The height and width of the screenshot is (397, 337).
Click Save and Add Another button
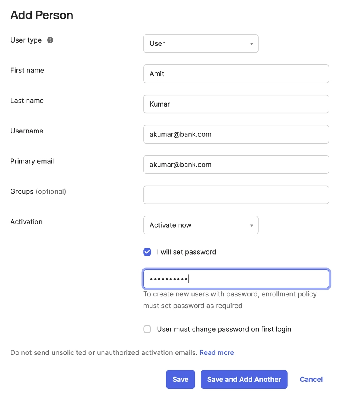244,379
